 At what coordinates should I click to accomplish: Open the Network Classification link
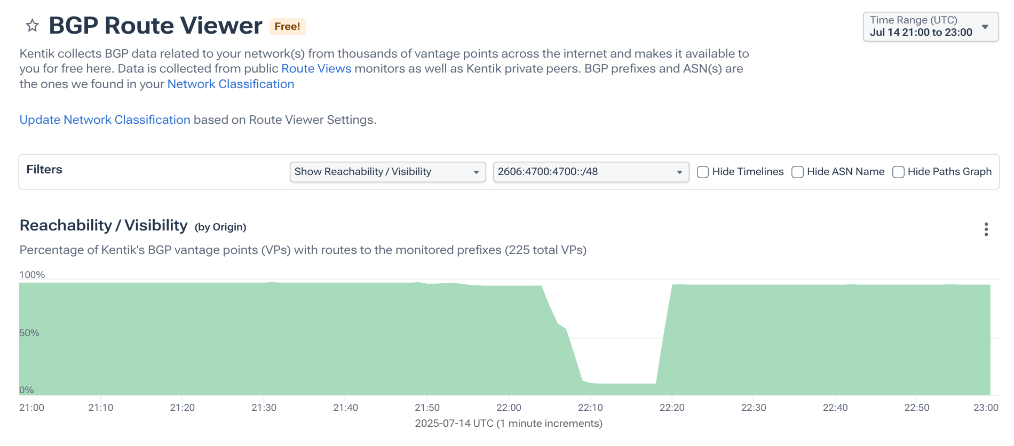(231, 84)
